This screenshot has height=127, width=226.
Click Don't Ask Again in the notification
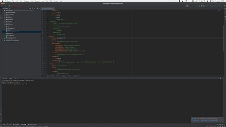[213, 121]
